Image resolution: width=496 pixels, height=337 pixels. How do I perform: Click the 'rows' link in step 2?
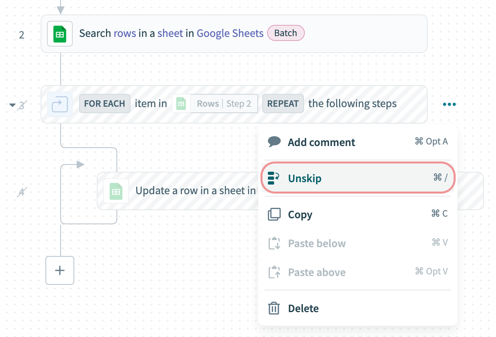[125, 33]
